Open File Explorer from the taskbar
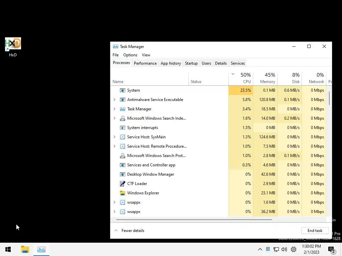Viewport: 342px width, 256px height. point(25,249)
